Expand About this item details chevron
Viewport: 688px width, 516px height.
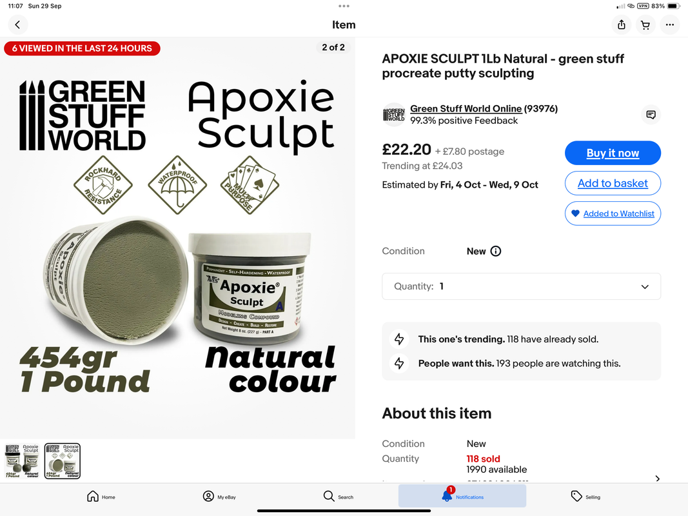[x=657, y=478]
